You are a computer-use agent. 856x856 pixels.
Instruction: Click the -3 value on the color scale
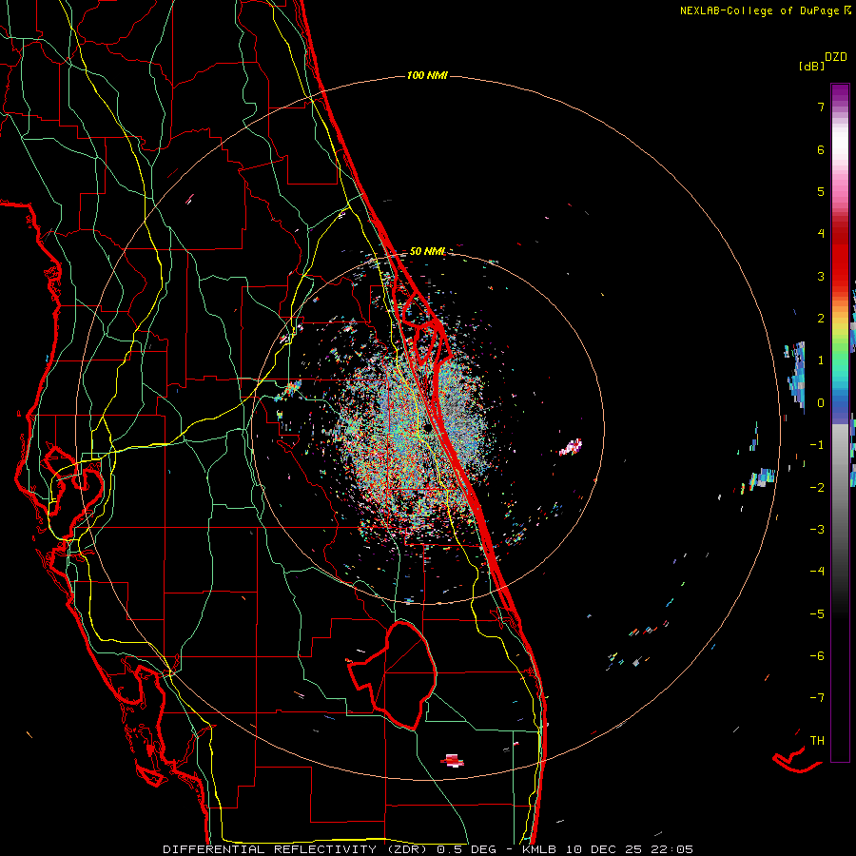(817, 530)
